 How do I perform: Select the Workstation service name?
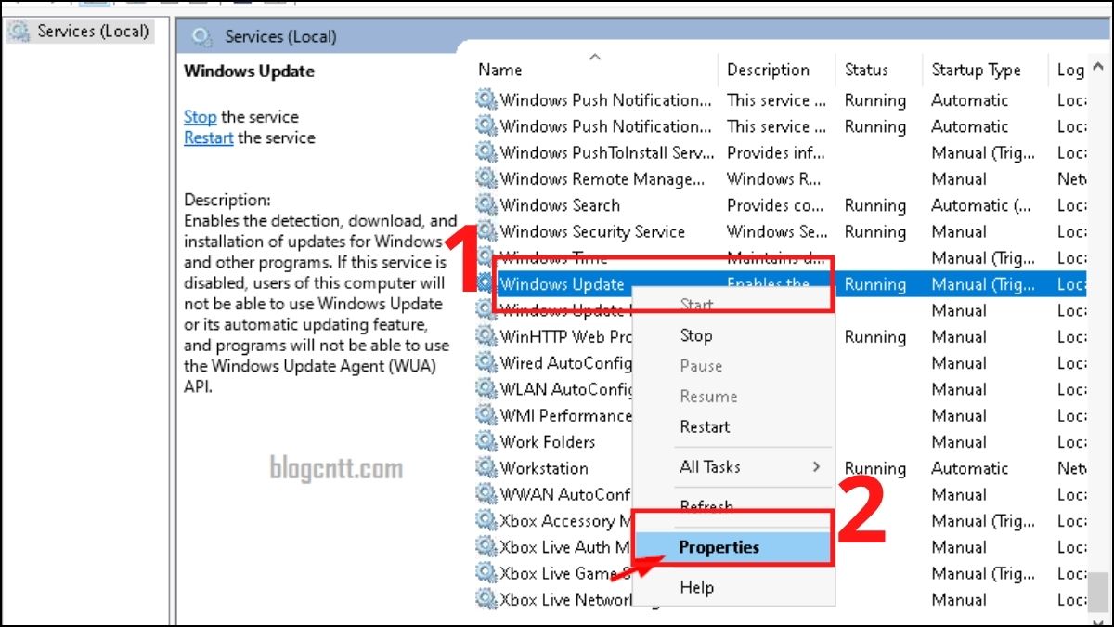(x=544, y=468)
